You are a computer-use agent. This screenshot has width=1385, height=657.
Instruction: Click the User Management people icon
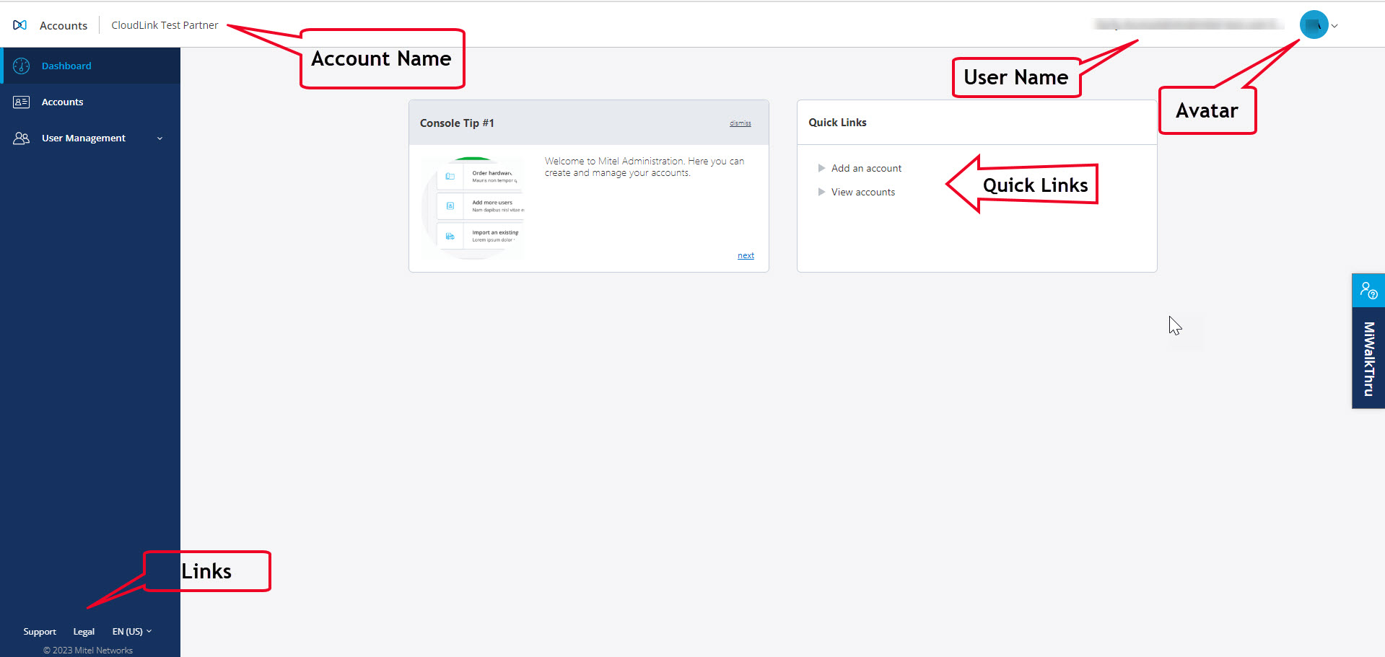point(21,138)
